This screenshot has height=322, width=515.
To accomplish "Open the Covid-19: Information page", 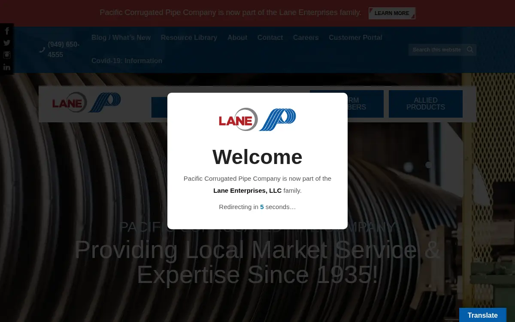I will point(127,61).
